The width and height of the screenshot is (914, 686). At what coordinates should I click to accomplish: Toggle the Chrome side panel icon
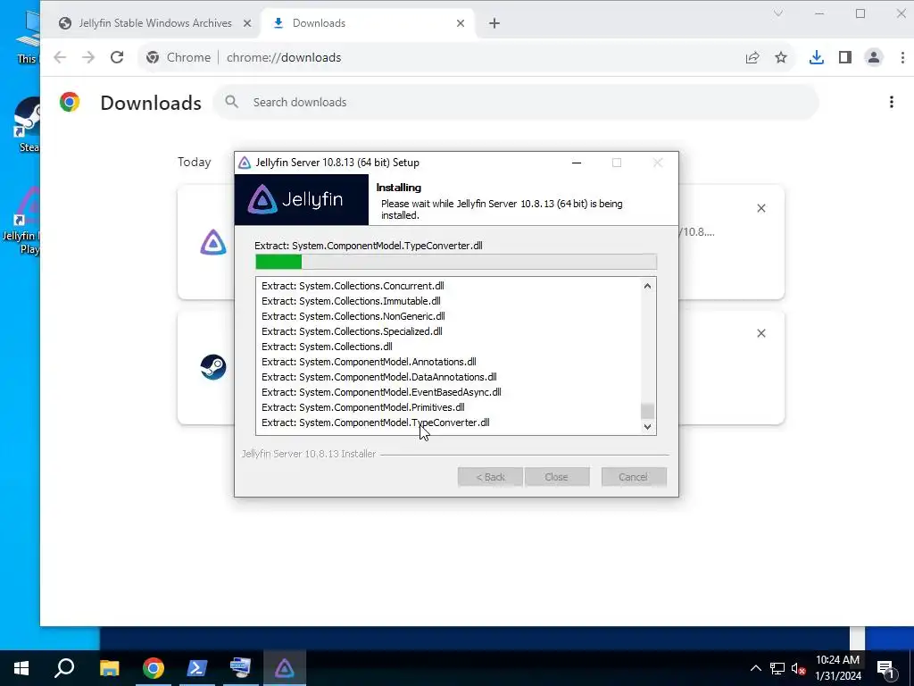[845, 57]
